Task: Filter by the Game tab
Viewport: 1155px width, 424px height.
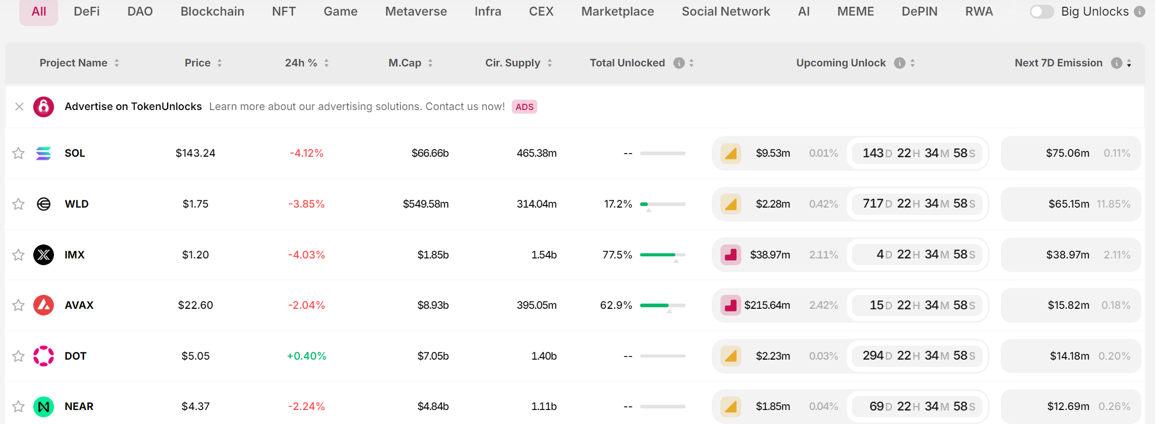Action: point(341,11)
